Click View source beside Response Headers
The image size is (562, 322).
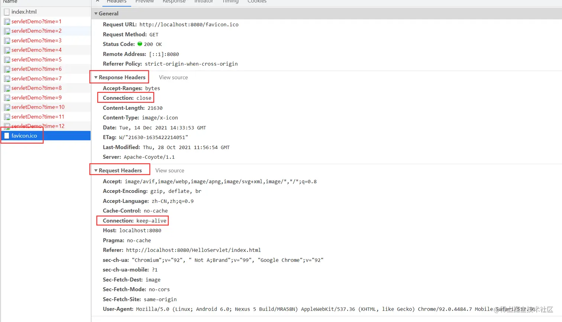[x=174, y=77]
